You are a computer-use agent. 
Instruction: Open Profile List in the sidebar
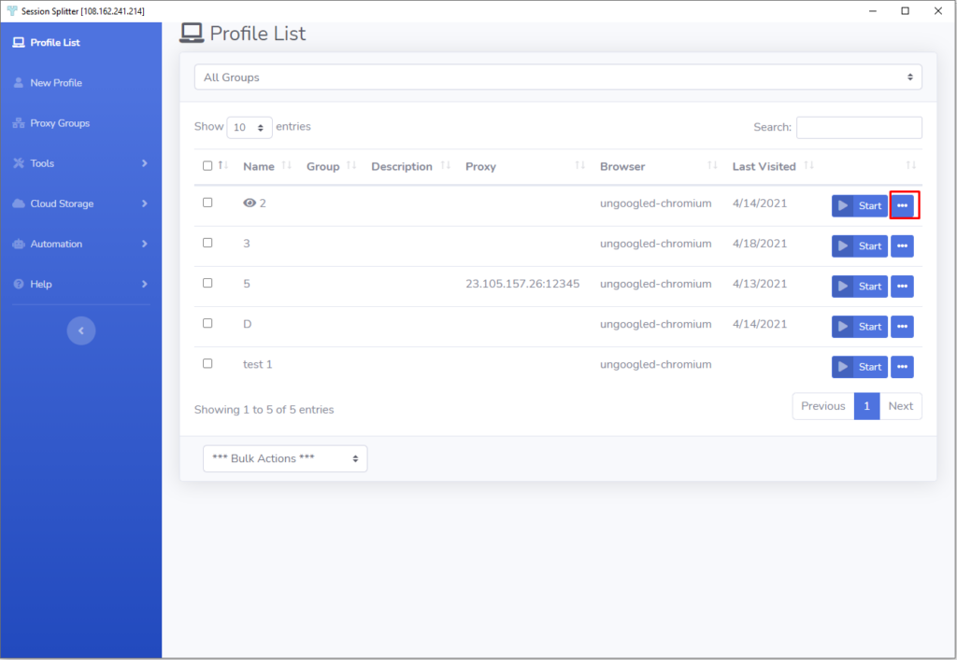click(47, 43)
